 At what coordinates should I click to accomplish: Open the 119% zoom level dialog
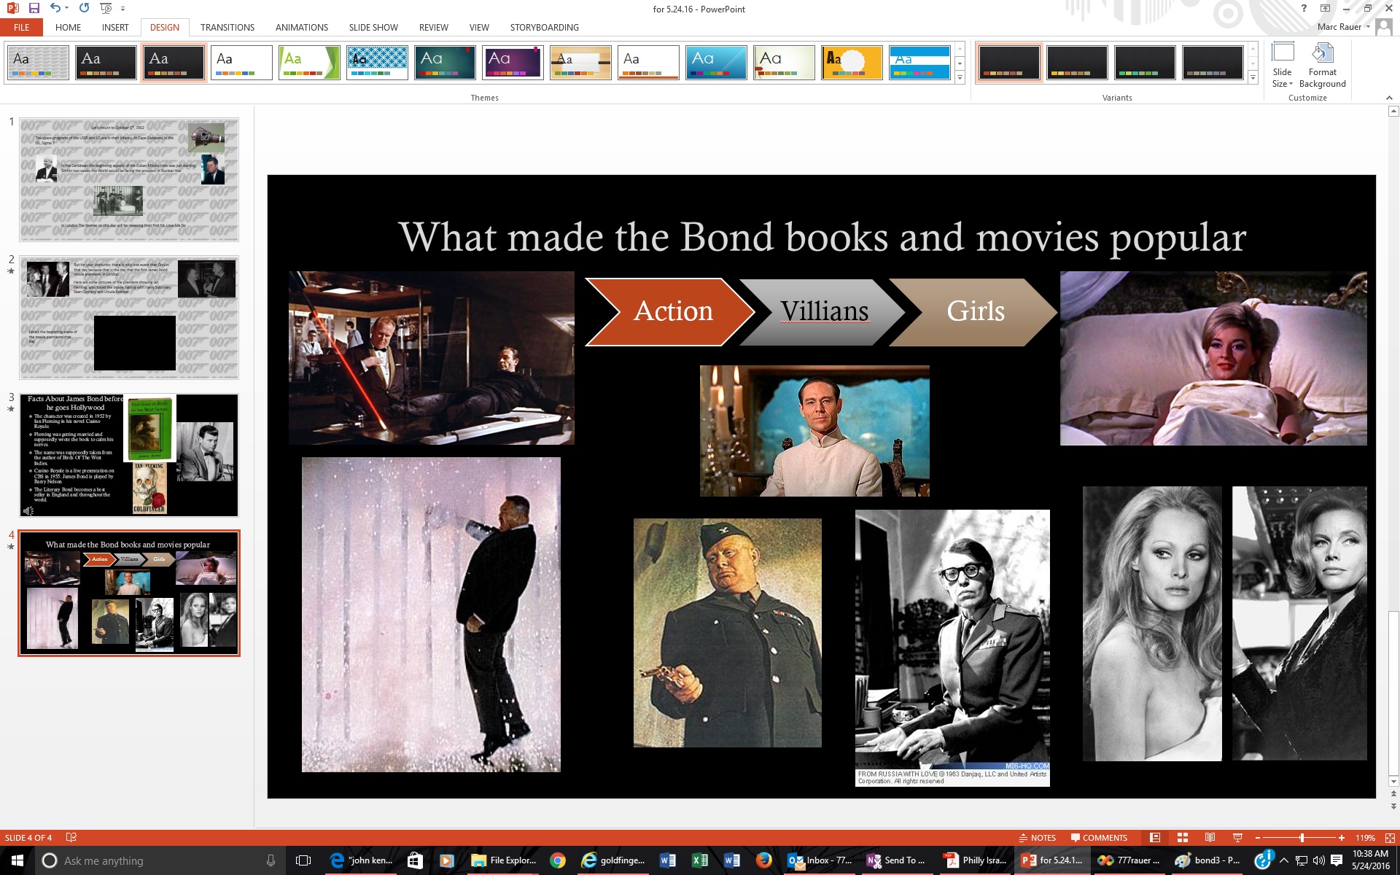click(x=1365, y=838)
